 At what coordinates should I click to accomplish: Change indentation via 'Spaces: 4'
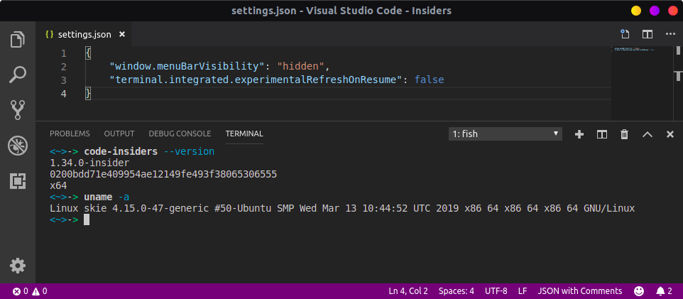456,291
